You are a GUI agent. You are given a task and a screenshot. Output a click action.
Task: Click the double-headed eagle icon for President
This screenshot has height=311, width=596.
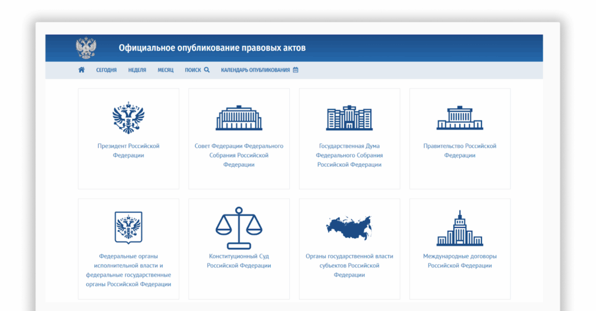click(128, 118)
